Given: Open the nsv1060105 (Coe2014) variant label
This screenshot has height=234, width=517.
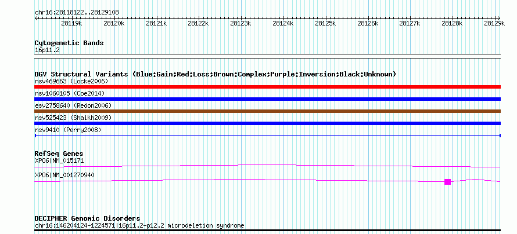Looking at the screenshot, I should (70, 93).
